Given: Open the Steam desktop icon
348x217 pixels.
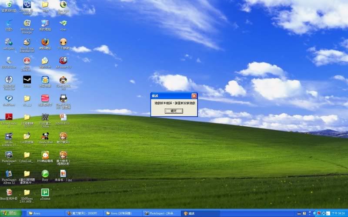Looking at the screenshot, I should click(27, 82).
